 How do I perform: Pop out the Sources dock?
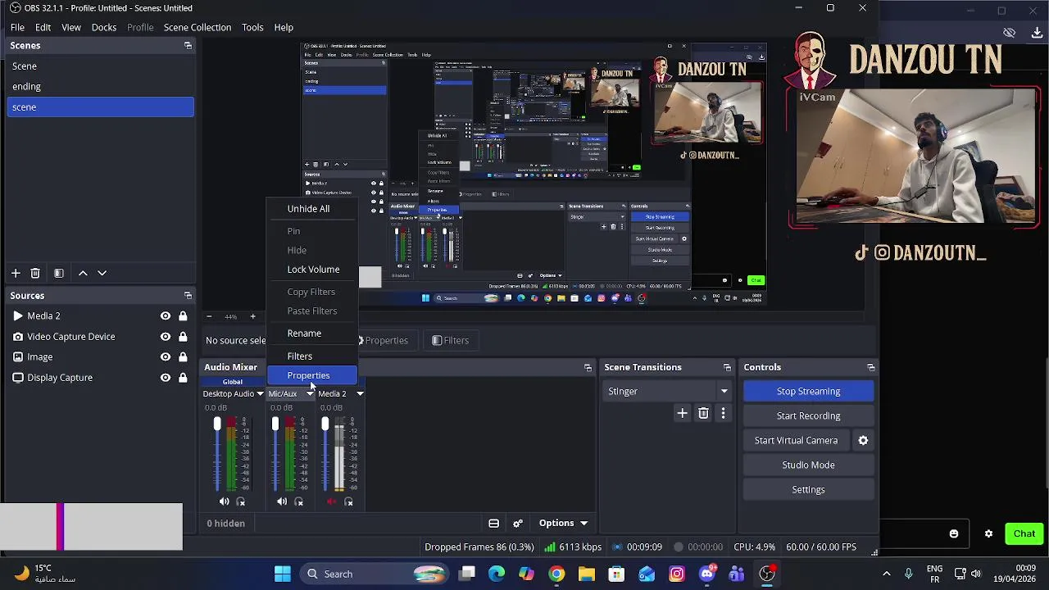click(x=188, y=296)
